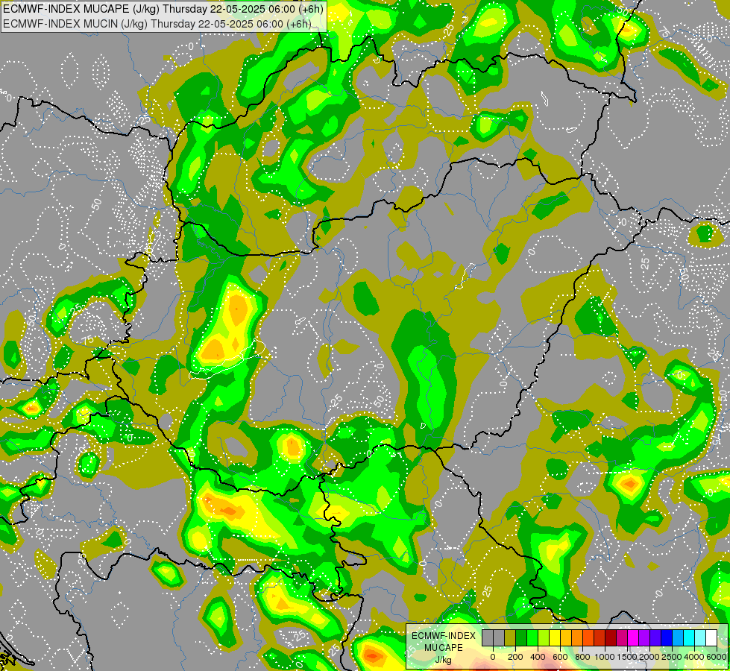Pick the pure yellow swatch in the legend

[x=555, y=637]
